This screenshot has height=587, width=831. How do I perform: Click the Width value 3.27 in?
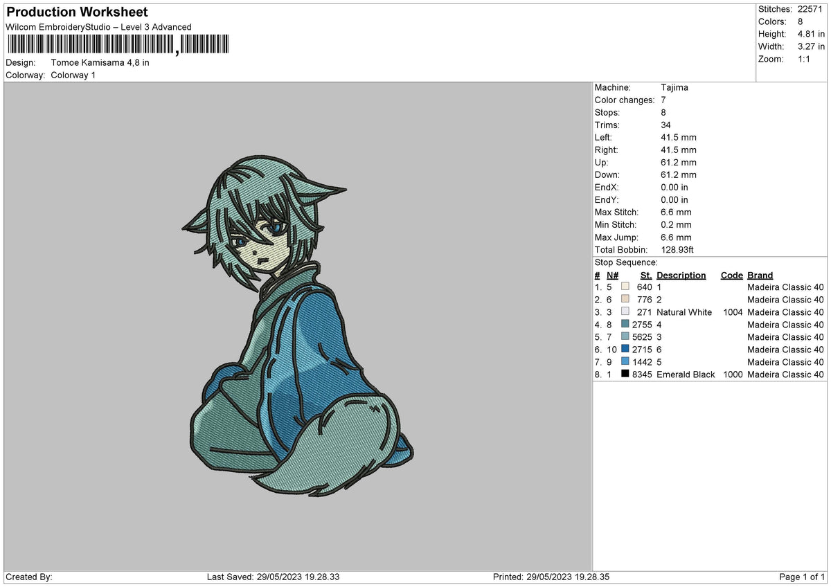(811, 46)
